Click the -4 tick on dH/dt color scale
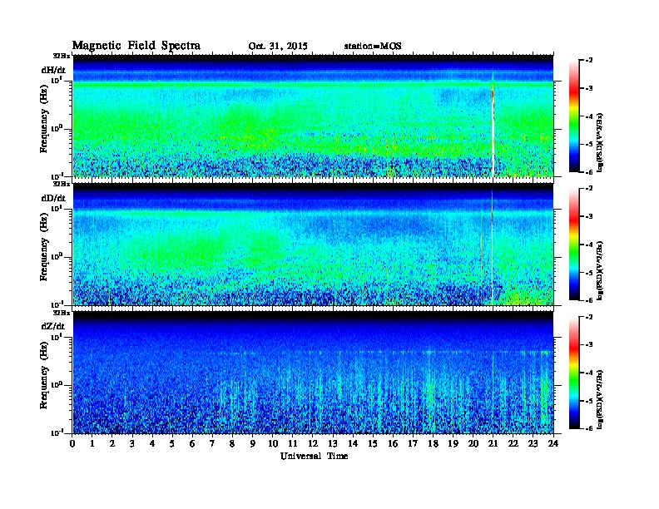The height and width of the screenshot is (509, 659). (x=589, y=116)
